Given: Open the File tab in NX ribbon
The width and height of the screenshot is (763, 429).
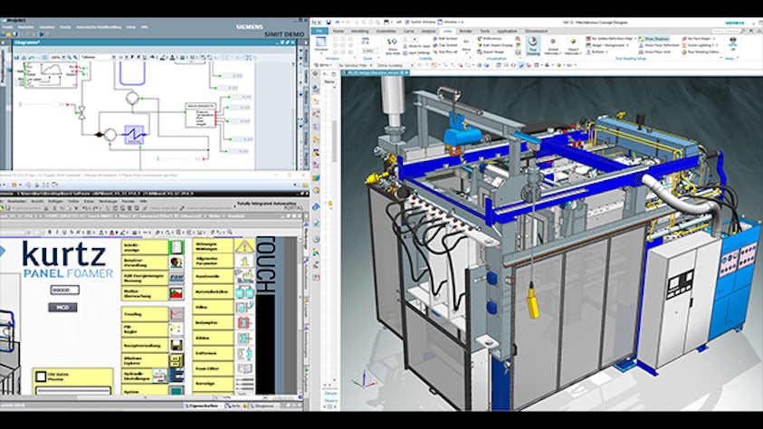Looking at the screenshot, I should (x=320, y=31).
